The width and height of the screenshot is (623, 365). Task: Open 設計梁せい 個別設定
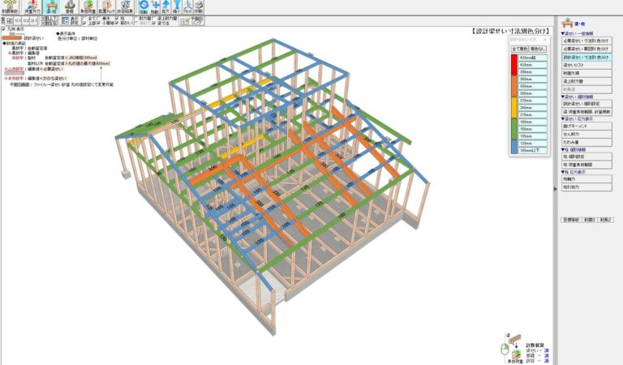(586, 104)
